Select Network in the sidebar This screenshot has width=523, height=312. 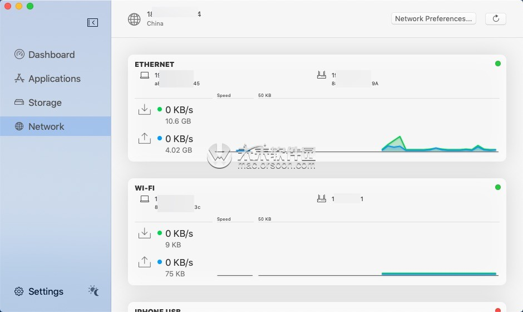point(56,126)
